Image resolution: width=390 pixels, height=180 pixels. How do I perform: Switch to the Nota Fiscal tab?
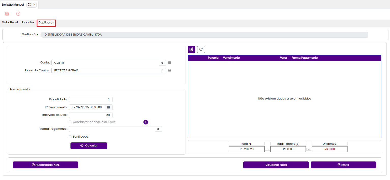pyautogui.click(x=10, y=22)
